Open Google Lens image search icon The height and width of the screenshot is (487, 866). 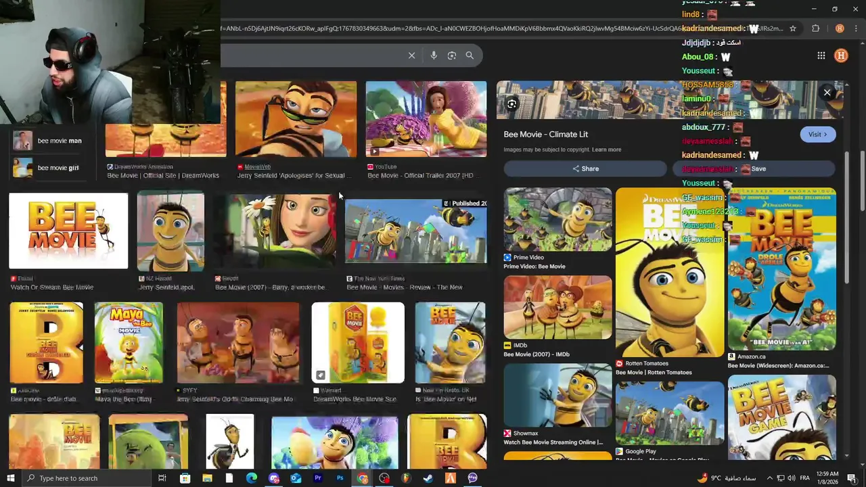click(452, 55)
